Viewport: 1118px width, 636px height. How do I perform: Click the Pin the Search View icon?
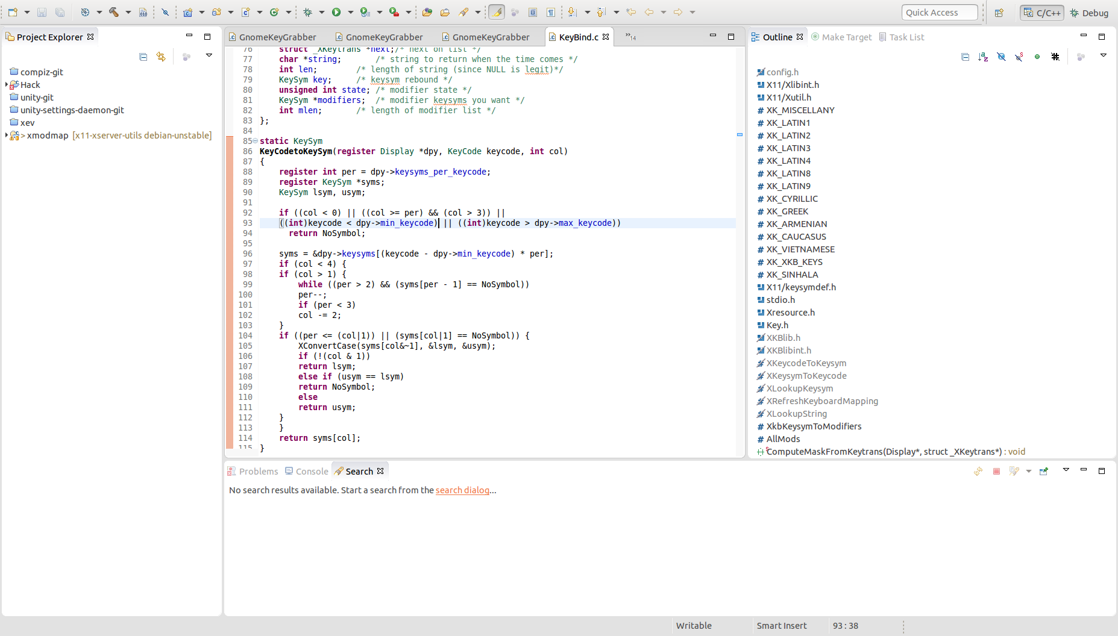point(1044,471)
